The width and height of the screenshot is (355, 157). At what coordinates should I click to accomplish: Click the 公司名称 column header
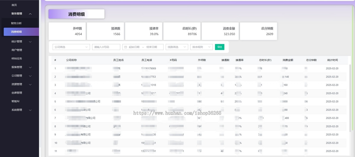72,60
